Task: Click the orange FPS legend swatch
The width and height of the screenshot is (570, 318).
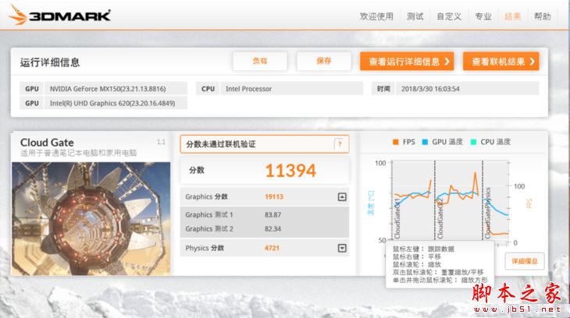Action: 396,142
